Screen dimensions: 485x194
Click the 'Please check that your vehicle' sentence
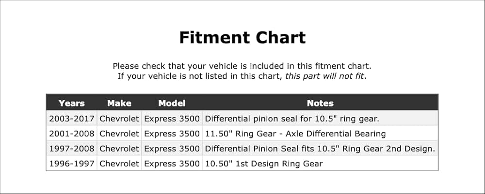(x=242, y=66)
